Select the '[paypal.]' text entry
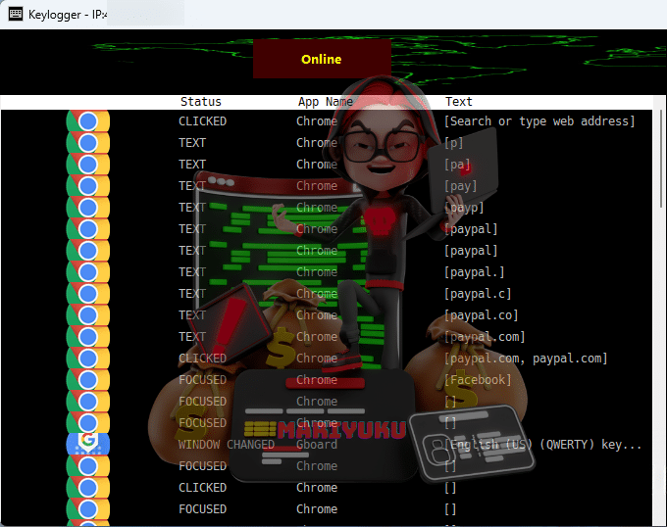This screenshot has width=667, height=527. pos(475,272)
